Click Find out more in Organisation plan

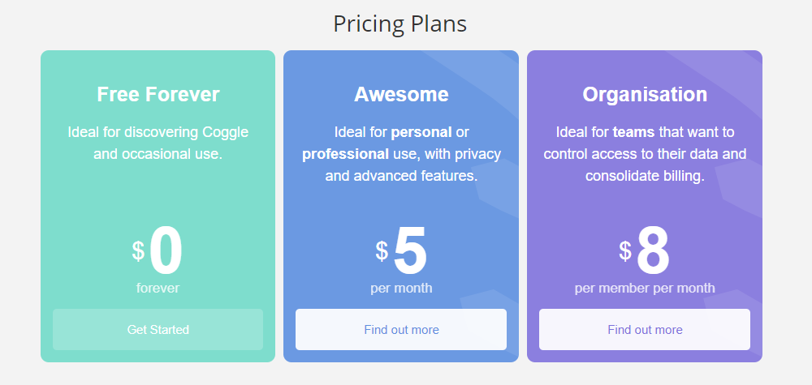tap(645, 330)
